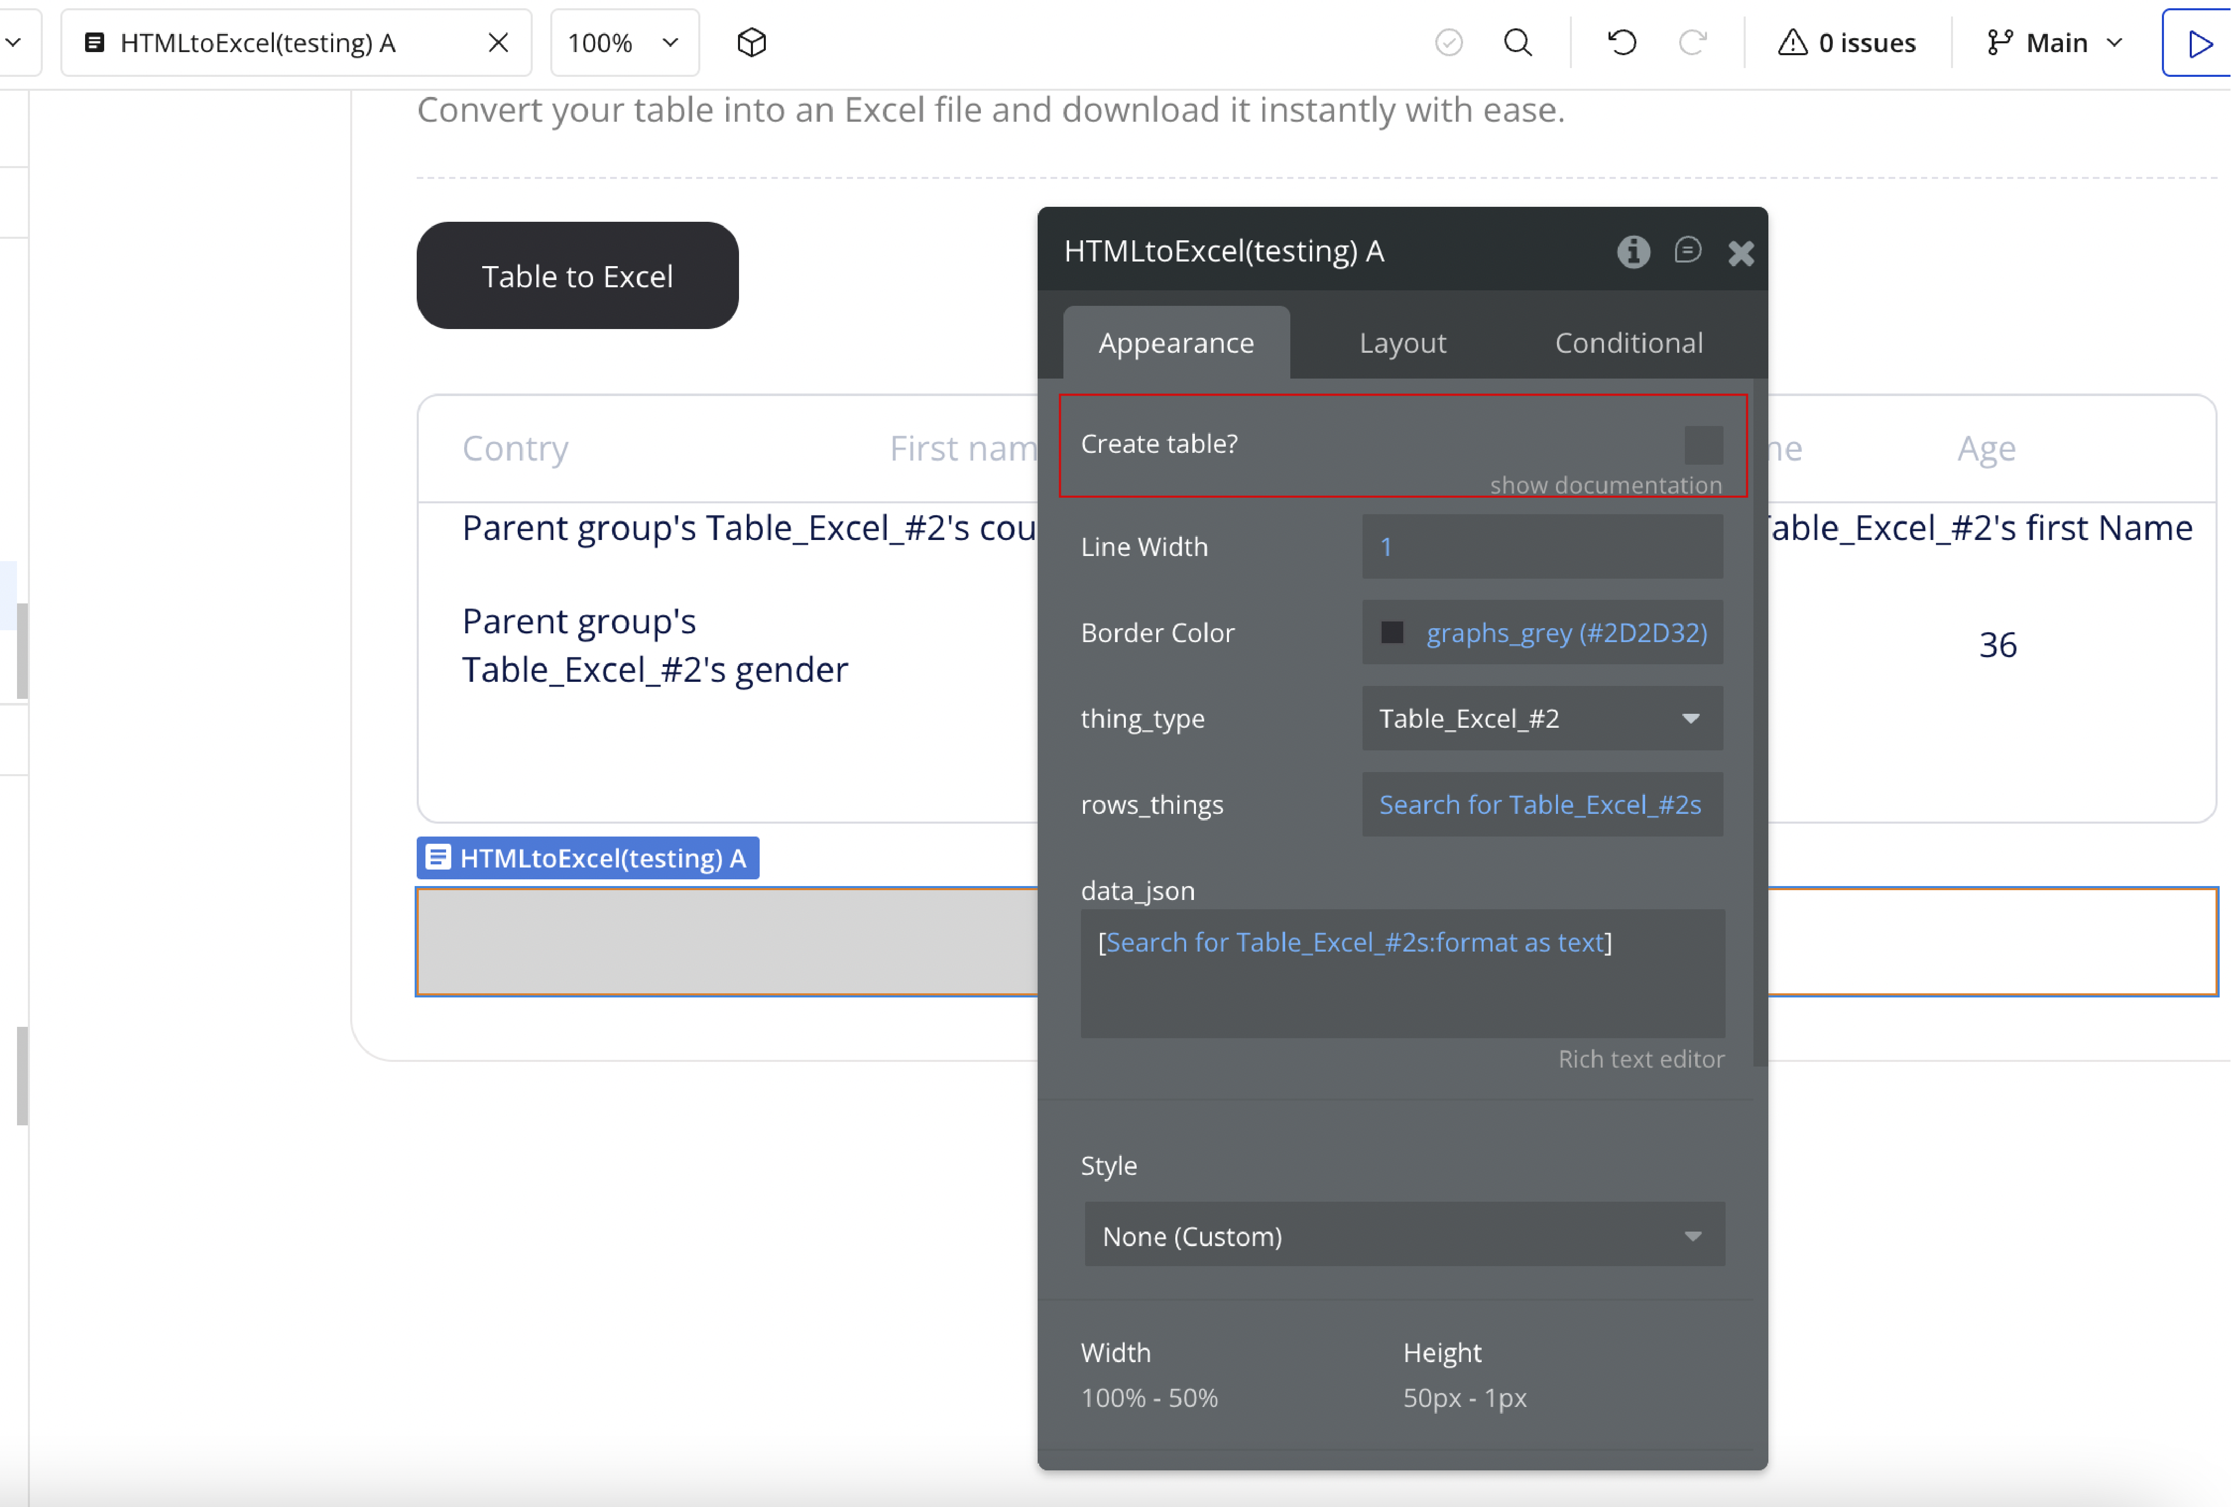Open the 0 issues warning indicator
The height and width of the screenshot is (1507, 2231).
tap(1846, 42)
